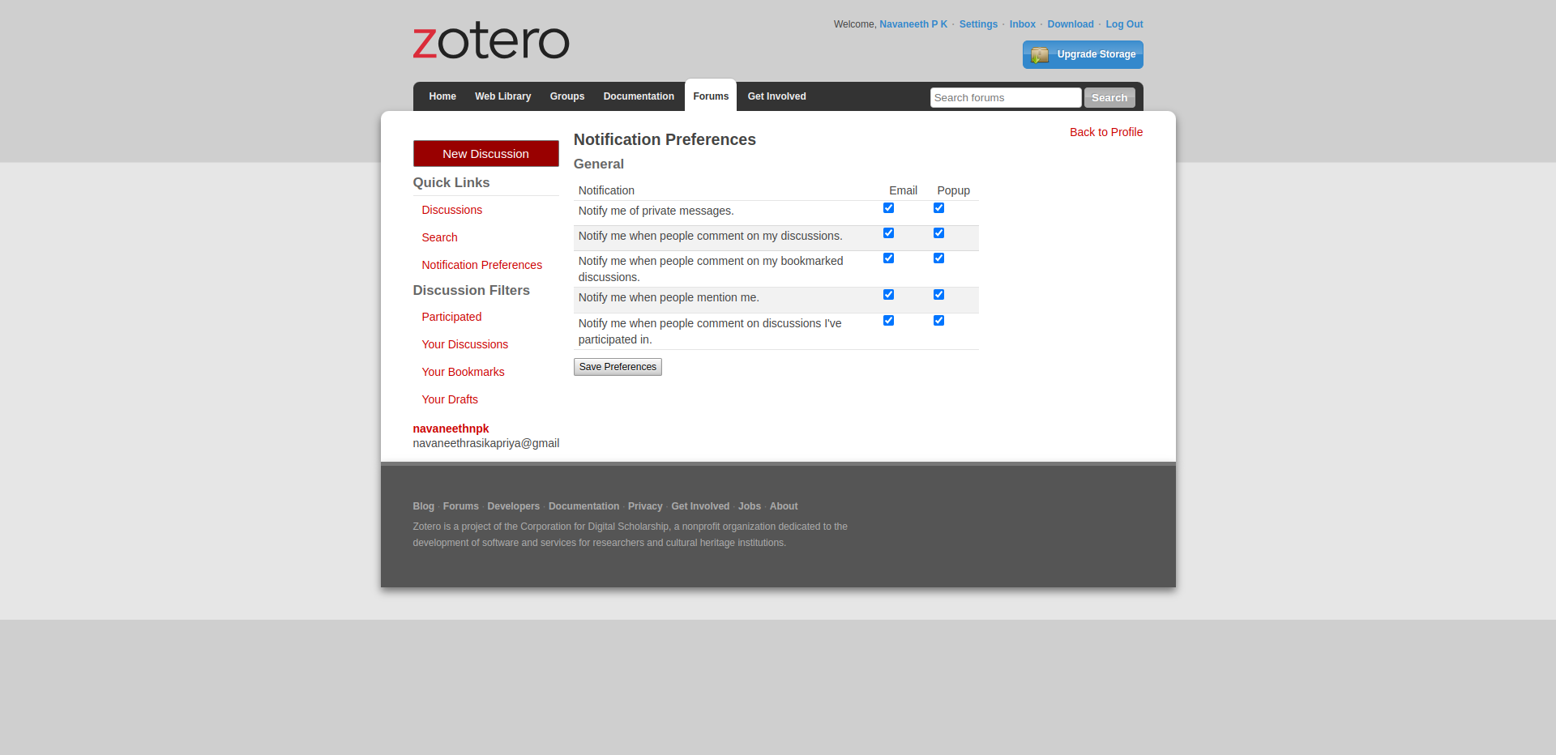The image size is (1556, 755).
Task: Open the Home tab
Action: (442, 96)
